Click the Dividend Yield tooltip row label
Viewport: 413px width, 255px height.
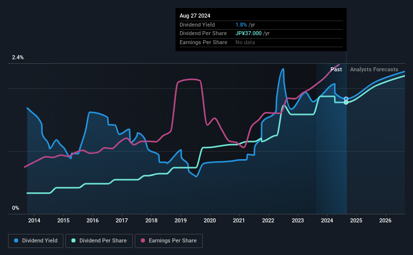197,25
